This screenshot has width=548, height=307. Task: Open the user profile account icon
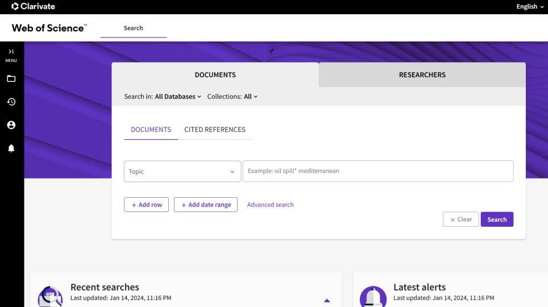point(11,125)
